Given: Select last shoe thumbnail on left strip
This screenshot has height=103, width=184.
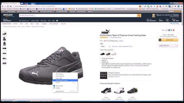Looking at the screenshot, I should pos(5,63).
